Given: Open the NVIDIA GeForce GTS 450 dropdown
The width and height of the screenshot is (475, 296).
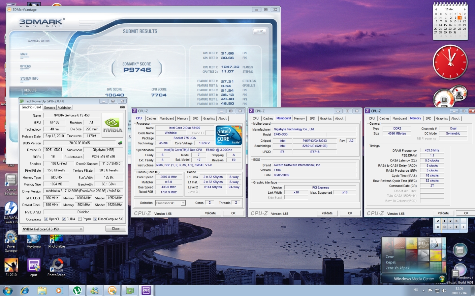Looking at the screenshot, I should pos(52,229).
